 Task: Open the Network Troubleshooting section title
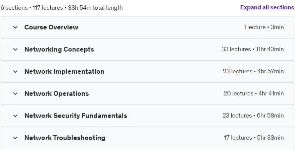tap(65, 138)
